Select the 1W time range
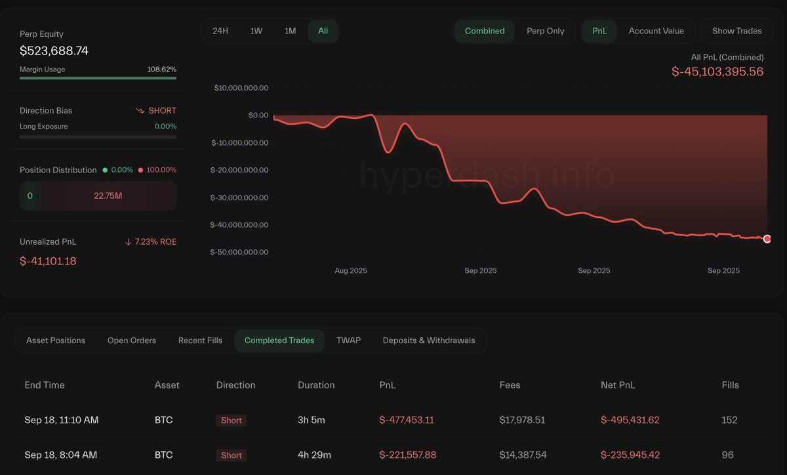This screenshot has width=787, height=475. (x=256, y=31)
